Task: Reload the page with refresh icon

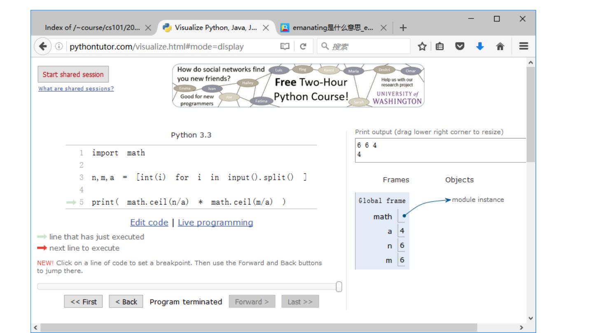Action: tap(303, 47)
